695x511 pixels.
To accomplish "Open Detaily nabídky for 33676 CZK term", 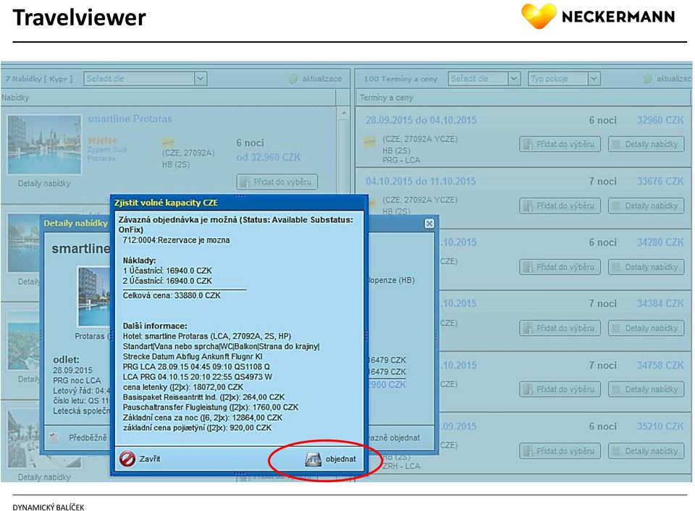I will (x=646, y=206).
